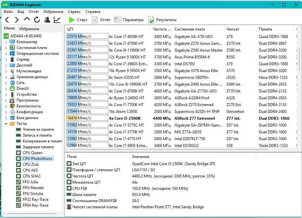Expand the Конфигурация tree node
Viewport: 302px width, 218px height.
coord(6,112)
